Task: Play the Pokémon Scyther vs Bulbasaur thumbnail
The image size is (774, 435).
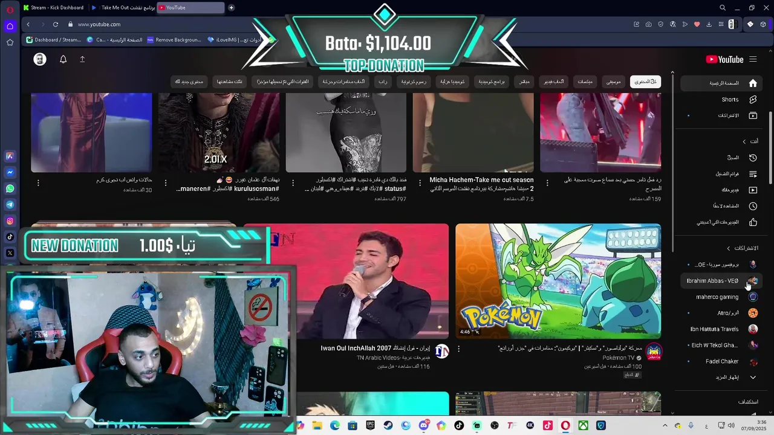Action: 558,281
